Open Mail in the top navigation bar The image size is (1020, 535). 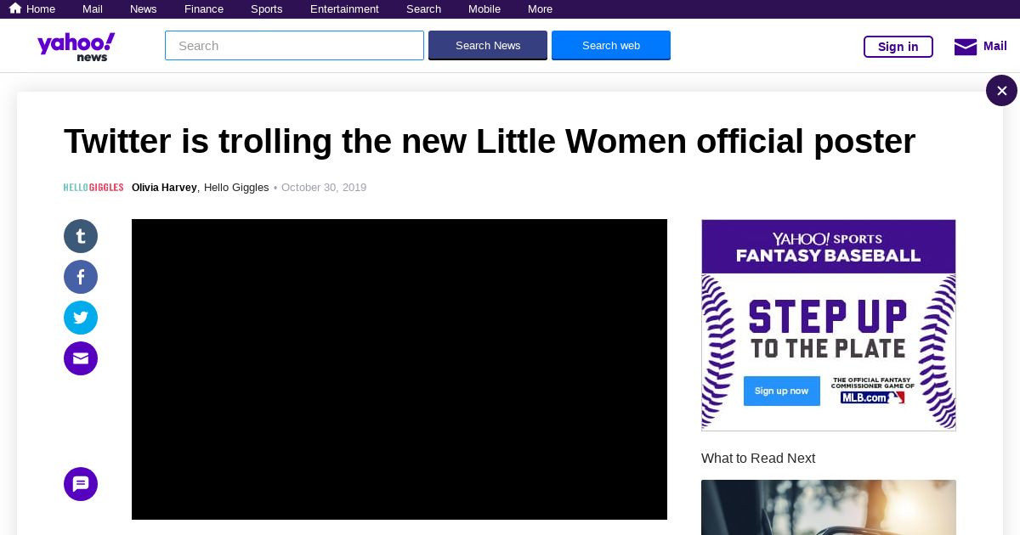[x=93, y=9]
